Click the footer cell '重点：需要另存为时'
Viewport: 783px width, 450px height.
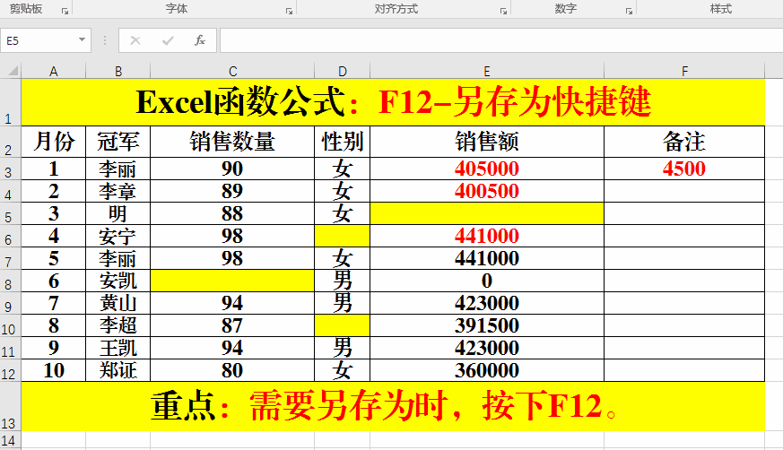tap(393, 406)
